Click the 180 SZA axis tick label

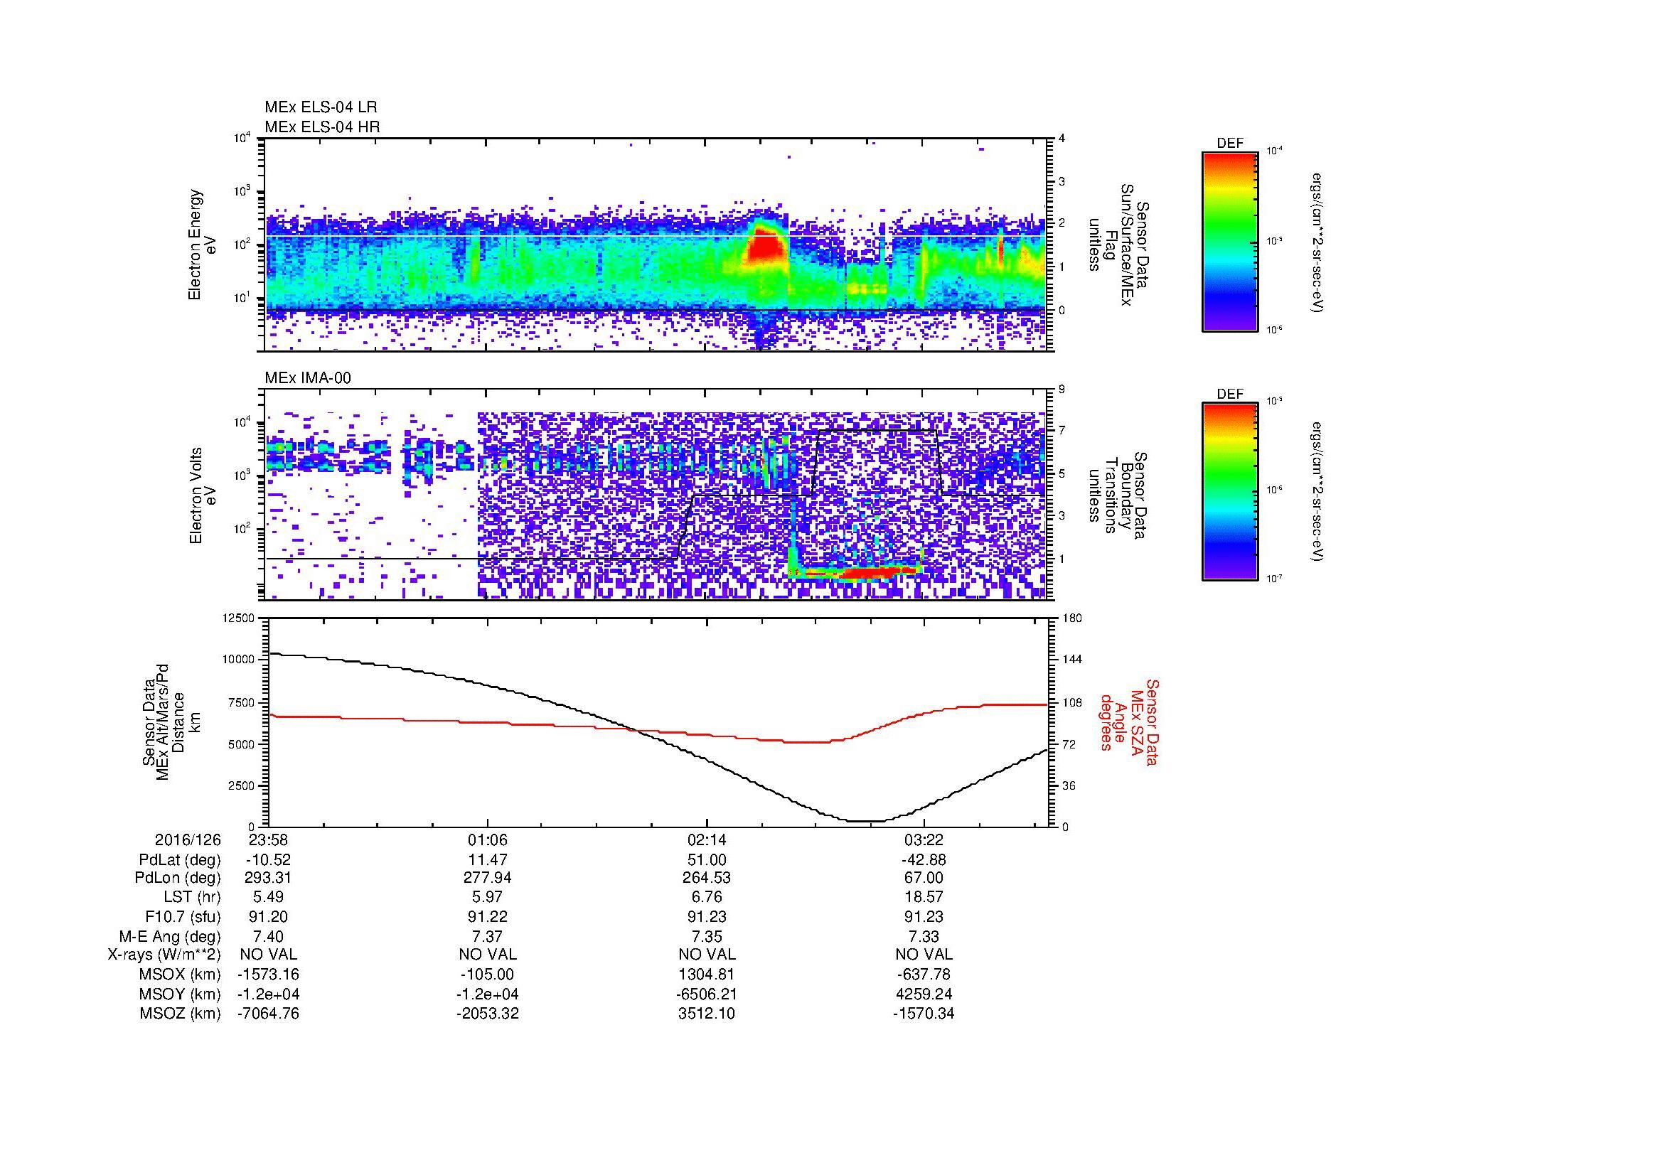click(x=1072, y=618)
